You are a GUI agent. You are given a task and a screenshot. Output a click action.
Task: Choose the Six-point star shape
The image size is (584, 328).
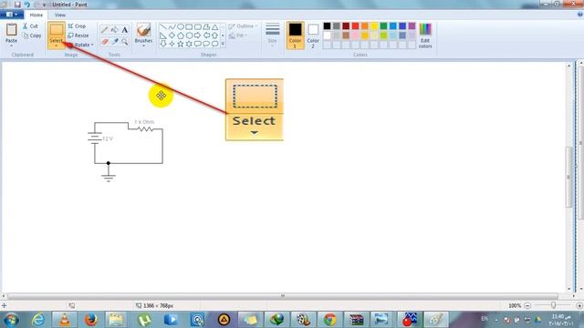point(189,44)
